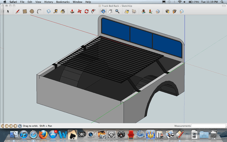Pick the Circle tool
The width and height of the screenshot is (227, 142).
(x=32, y=11)
